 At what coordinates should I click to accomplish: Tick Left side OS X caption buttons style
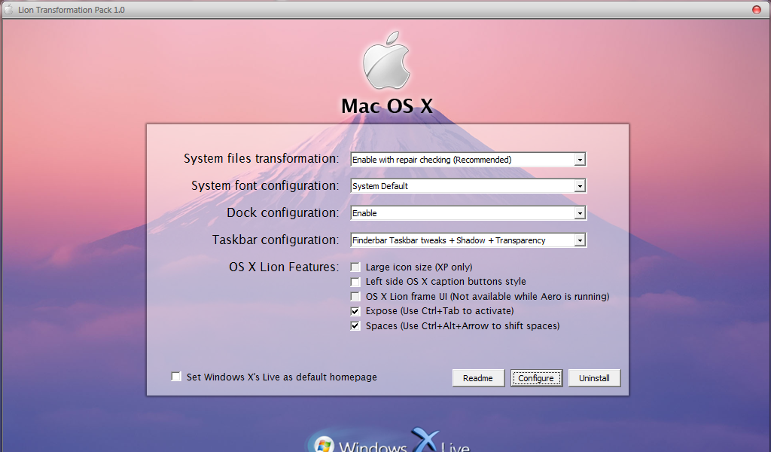[355, 282]
